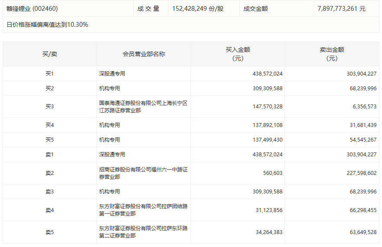The width and height of the screenshot is (382, 247).
Task: Click the 卖出金额 (元) column header
Action: pos(332,54)
